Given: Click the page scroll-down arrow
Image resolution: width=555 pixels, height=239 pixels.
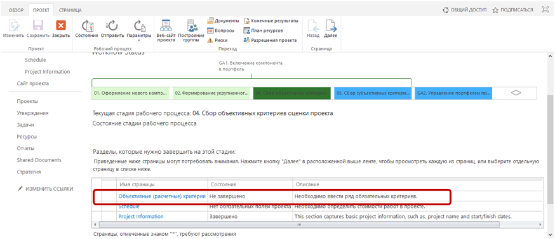Looking at the screenshot, I should (x=549, y=234).
